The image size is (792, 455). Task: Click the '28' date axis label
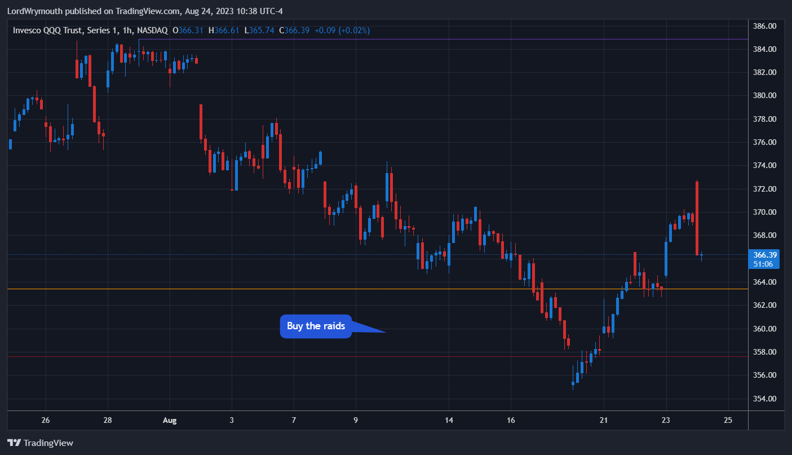(108, 420)
